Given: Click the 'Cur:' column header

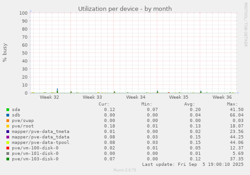Looking at the screenshot, I should [104, 104].
